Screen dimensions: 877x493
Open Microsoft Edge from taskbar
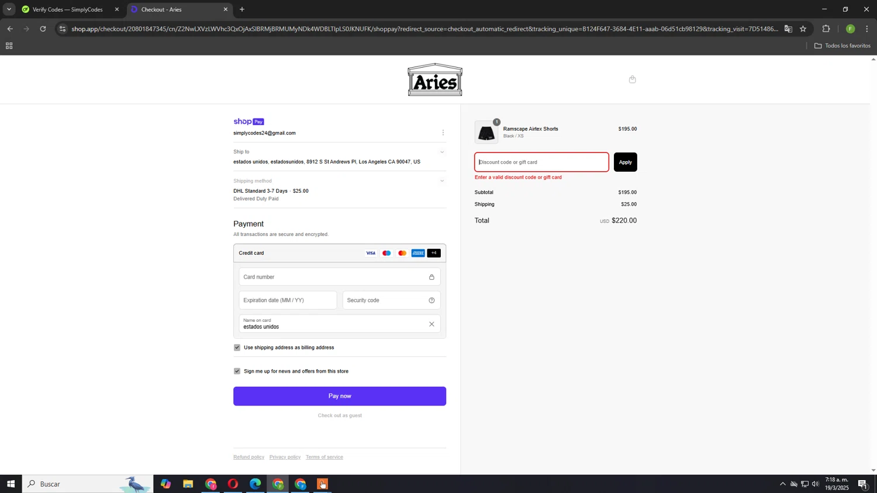click(x=255, y=484)
